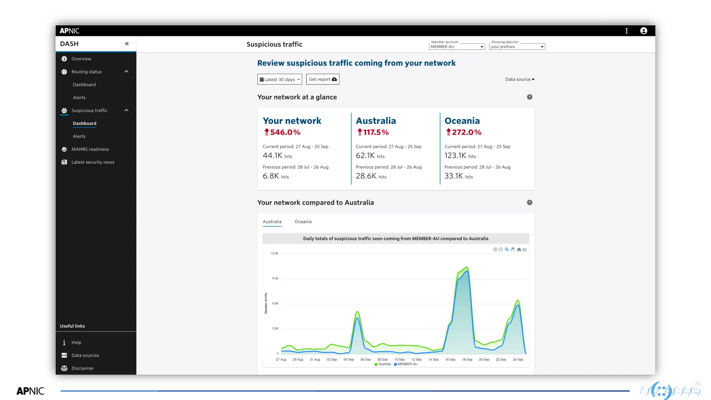Open the Member account dropdown

point(457,47)
